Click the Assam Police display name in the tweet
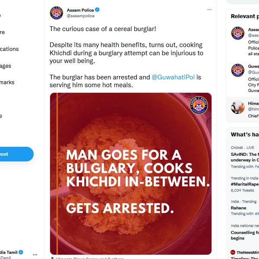The image size is (259, 259). click(80, 9)
